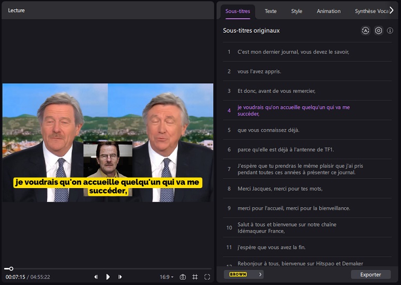Image resolution: width=401 pixels, height=285 pixels.
Task: Click the Exporter button
Action: 370,275
